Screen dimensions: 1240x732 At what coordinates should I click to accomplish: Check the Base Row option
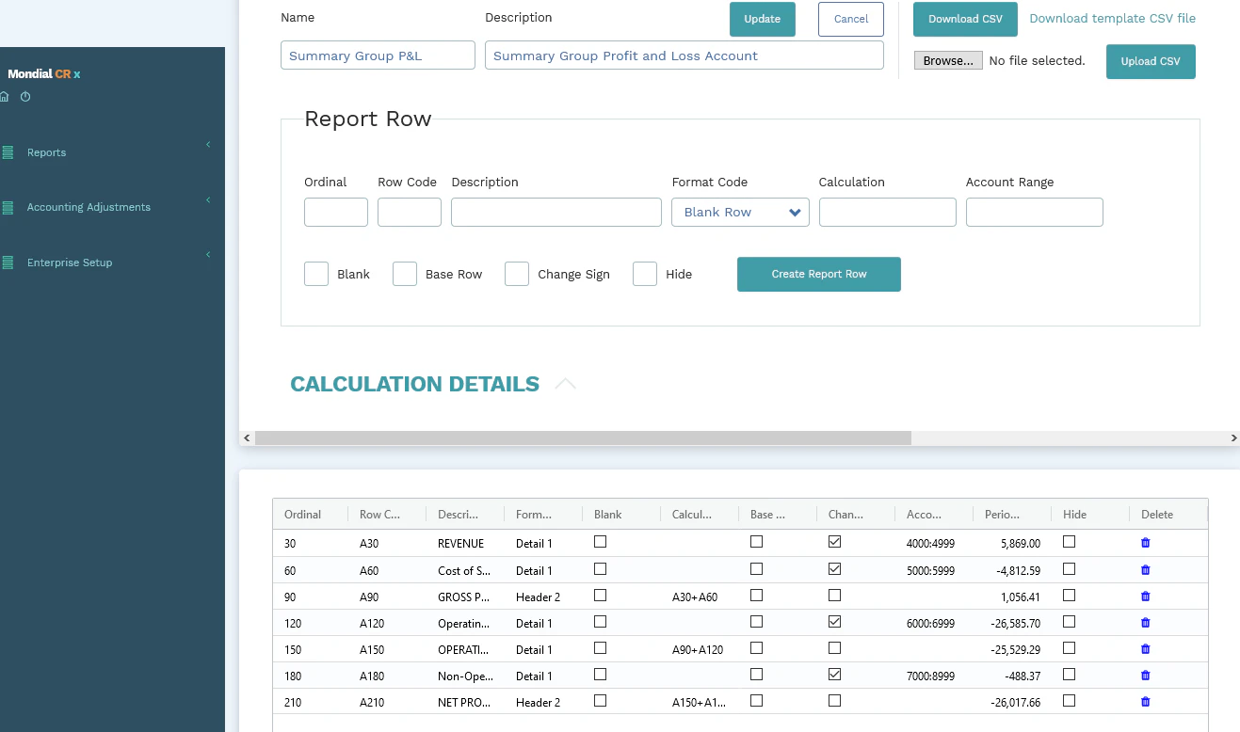(405, 273)
